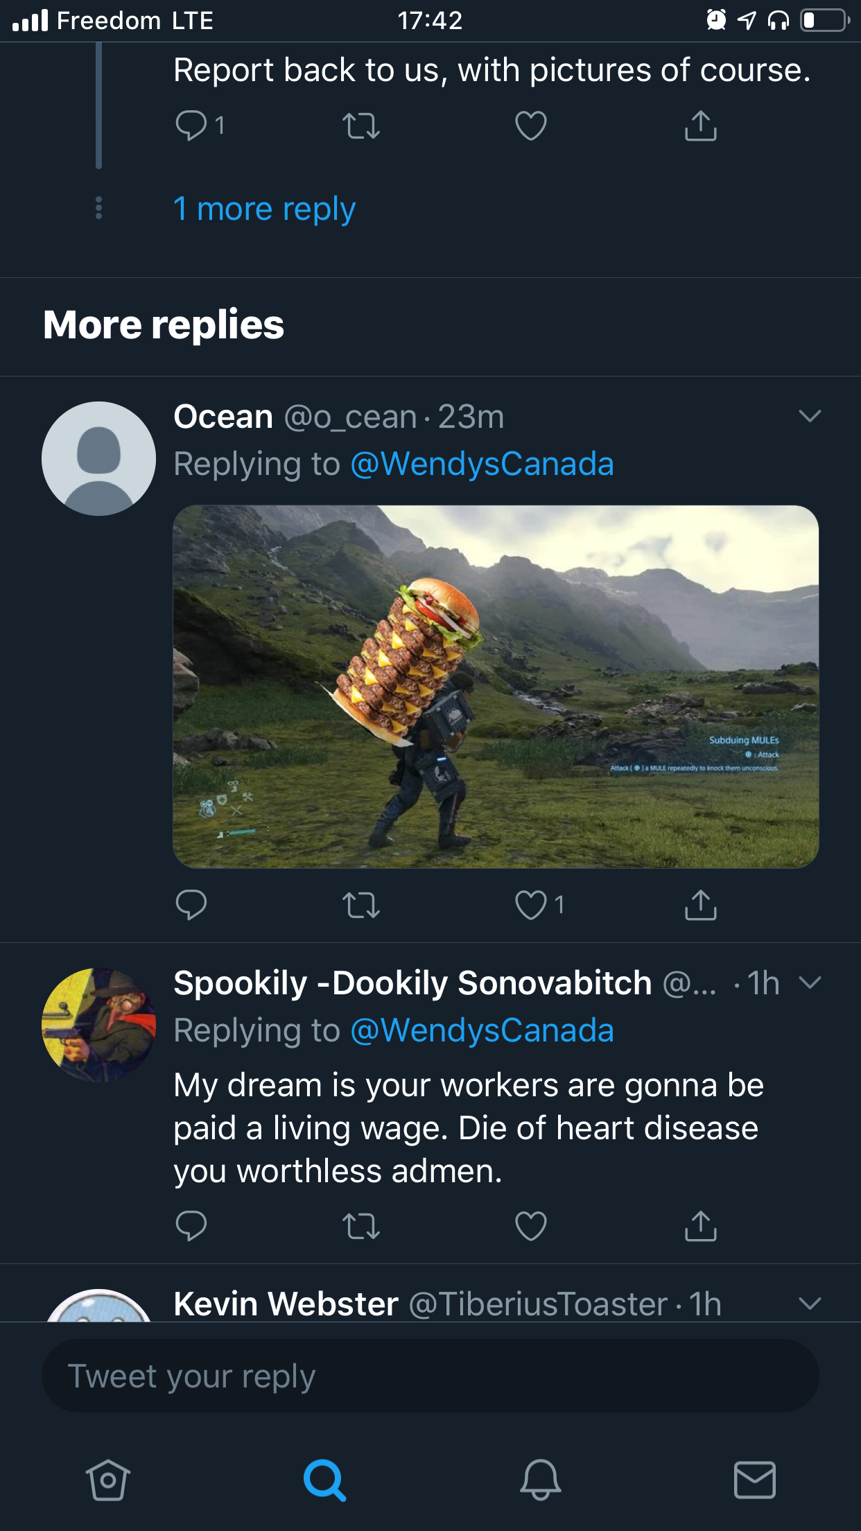Open options chevron on Spookily-Dookily's tweet
The width and height of the screenshot is (861, 1531).
(810, 983)
